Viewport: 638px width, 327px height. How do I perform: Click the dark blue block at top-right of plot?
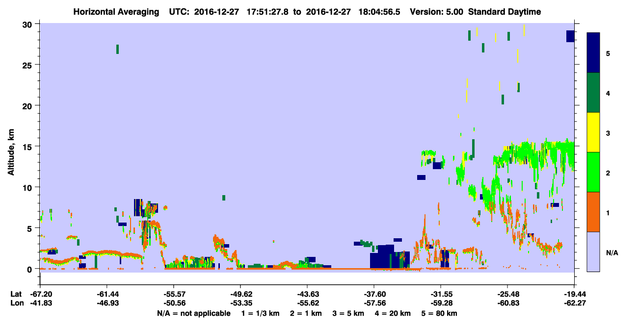(570, 36)
